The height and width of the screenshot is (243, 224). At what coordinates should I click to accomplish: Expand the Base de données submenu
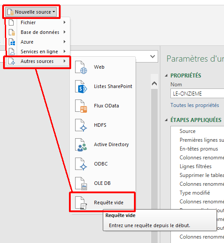click(x=37, y=32)
